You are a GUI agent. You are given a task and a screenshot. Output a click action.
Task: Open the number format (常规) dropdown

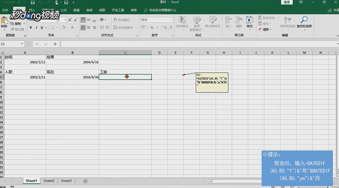pos(172,20)
